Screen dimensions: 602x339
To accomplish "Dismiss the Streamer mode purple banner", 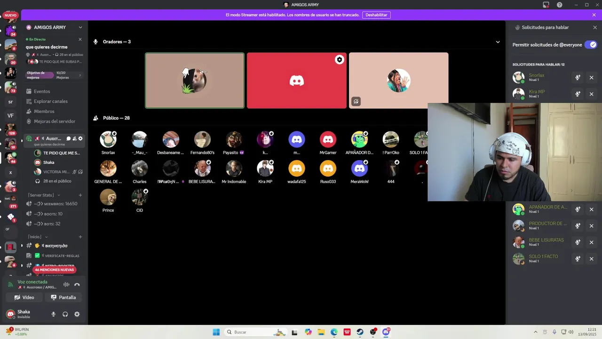I will [594, 15].
